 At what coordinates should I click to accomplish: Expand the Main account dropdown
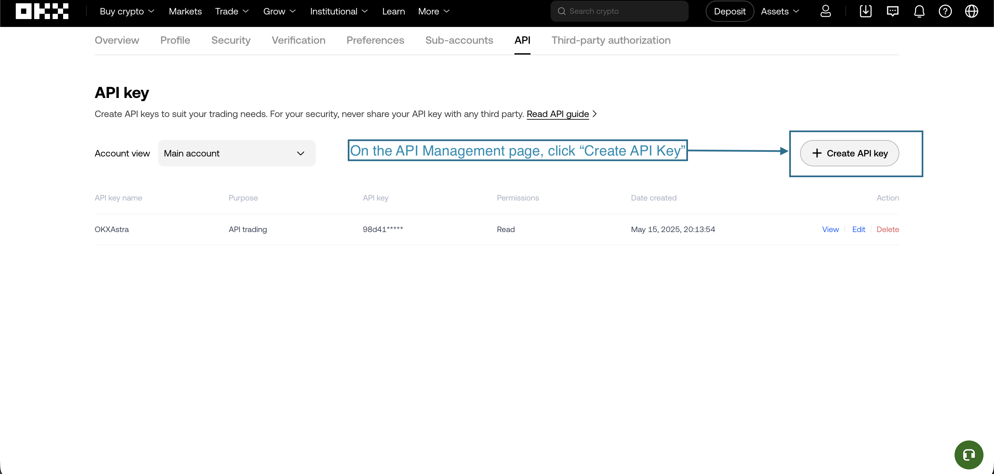pyautogui.click(x=237, y=153)
